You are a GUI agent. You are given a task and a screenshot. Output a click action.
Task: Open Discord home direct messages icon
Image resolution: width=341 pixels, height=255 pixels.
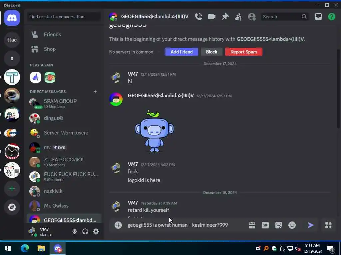(x=12, y=18)
